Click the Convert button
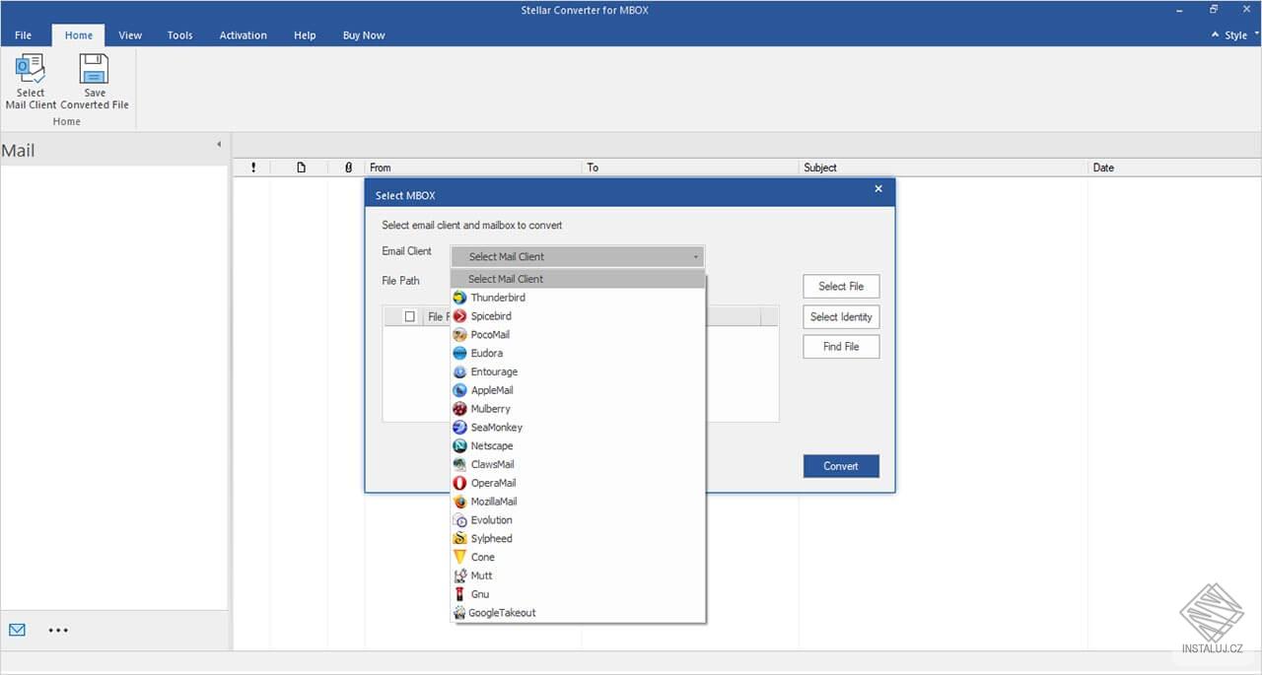Viewport: 1262px width, 675px height. (x=841, y=466)
